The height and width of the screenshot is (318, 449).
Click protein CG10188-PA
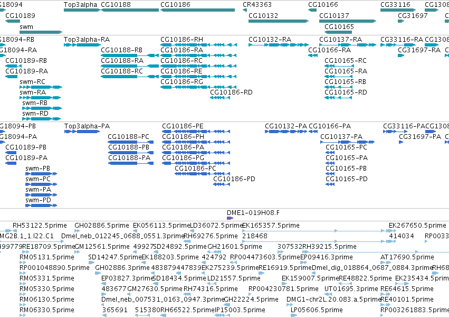(x=131, y=163)
